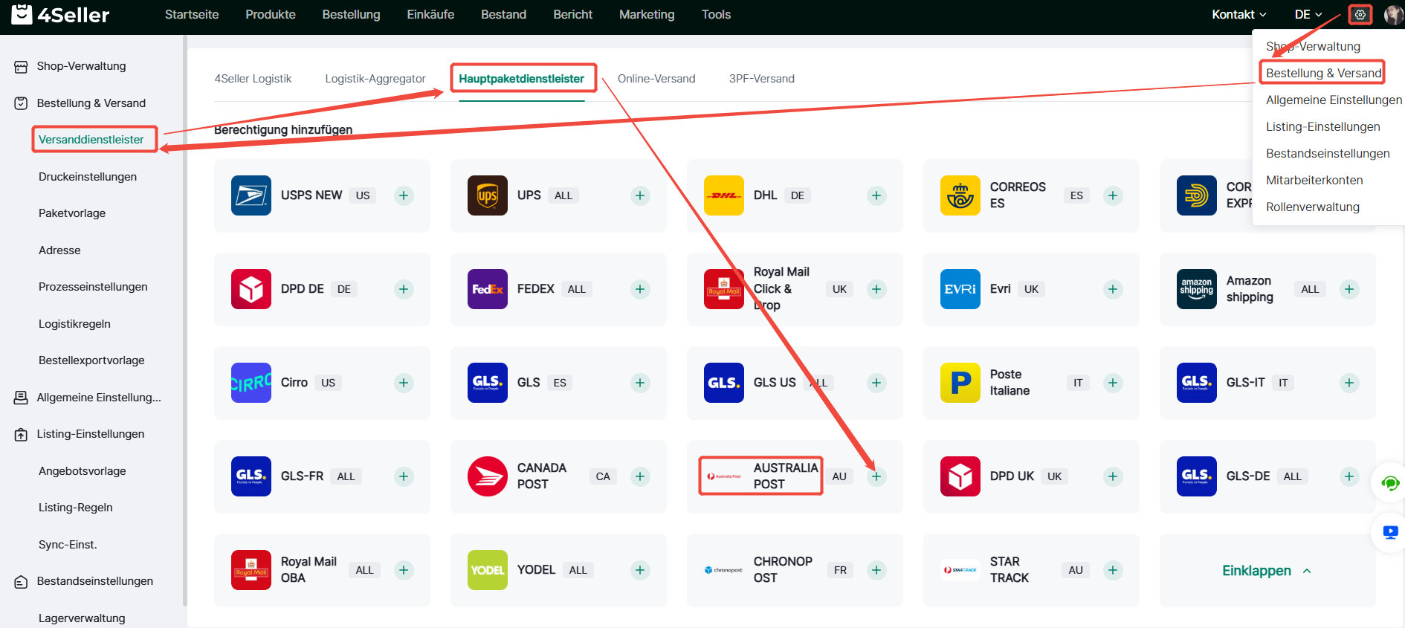1405x628 pixels.
Task: Open Tools top menu
Action: 716,14
